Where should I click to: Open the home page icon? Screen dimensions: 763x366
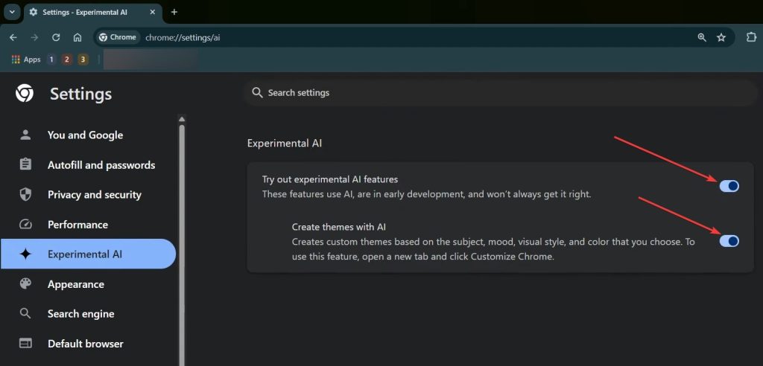[77, 37]
